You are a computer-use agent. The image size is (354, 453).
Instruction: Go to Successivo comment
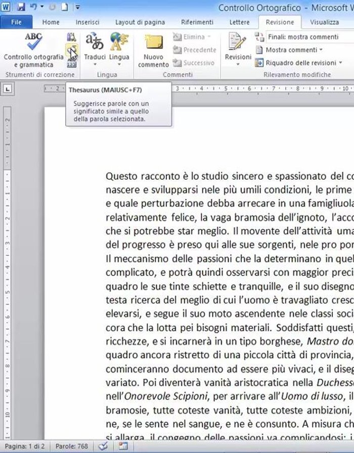tap(194, 63)
